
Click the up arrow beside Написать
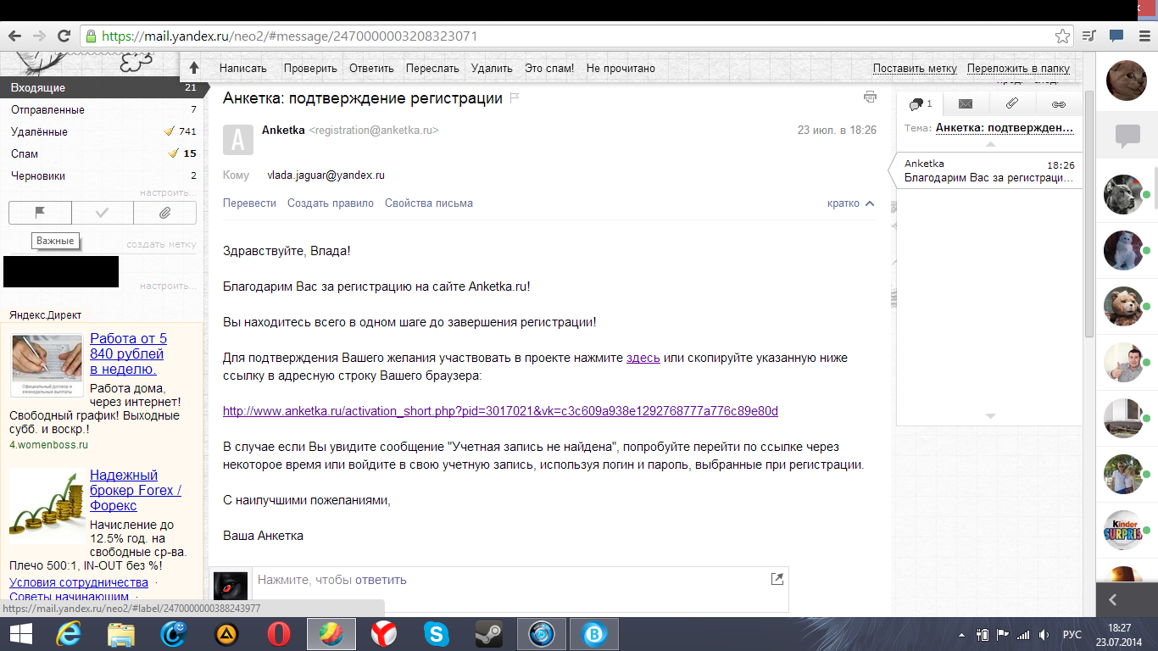[x=193, y=68]
